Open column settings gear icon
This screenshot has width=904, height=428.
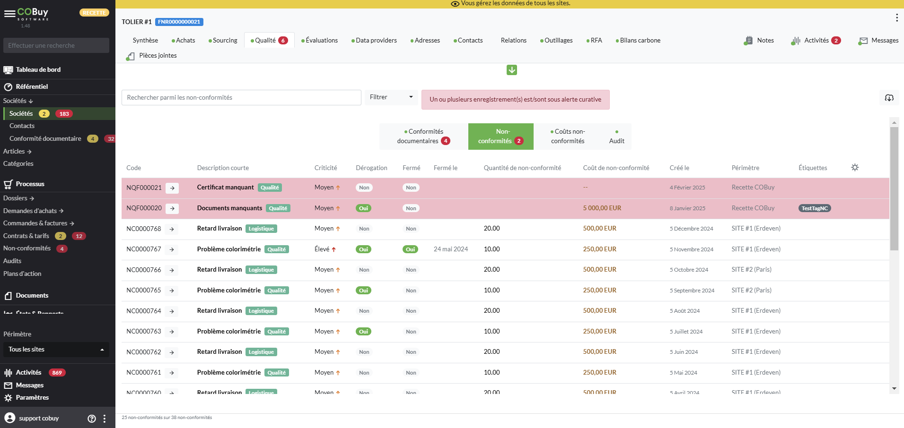[x=855, y=167]
